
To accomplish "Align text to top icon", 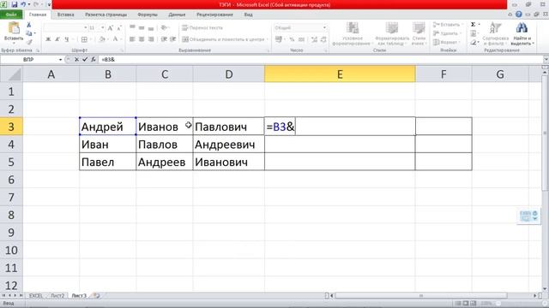I will click(x=132, y=27).
